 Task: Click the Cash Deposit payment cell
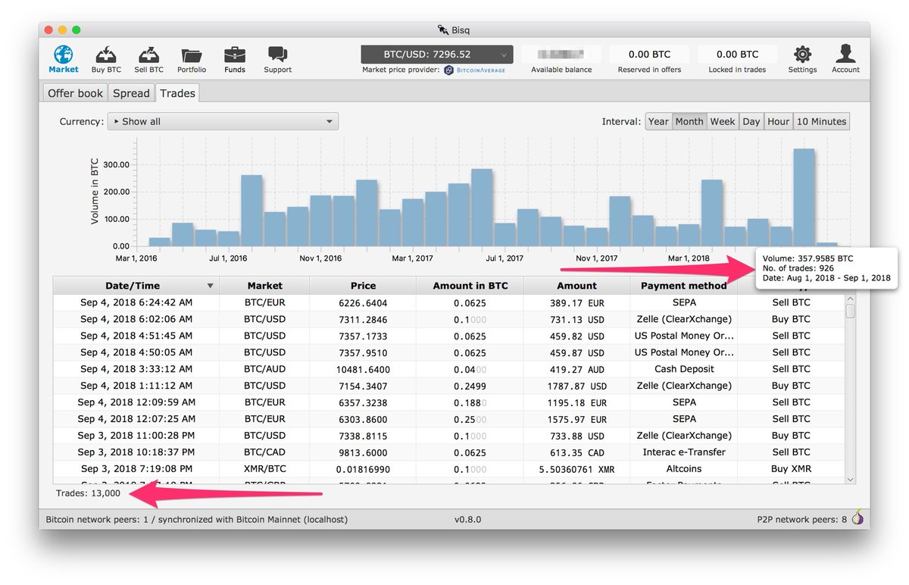click(683, 369)
